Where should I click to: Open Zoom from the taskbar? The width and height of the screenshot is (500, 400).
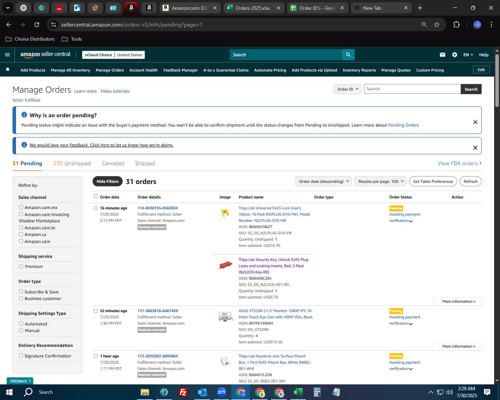pos(221,392)
